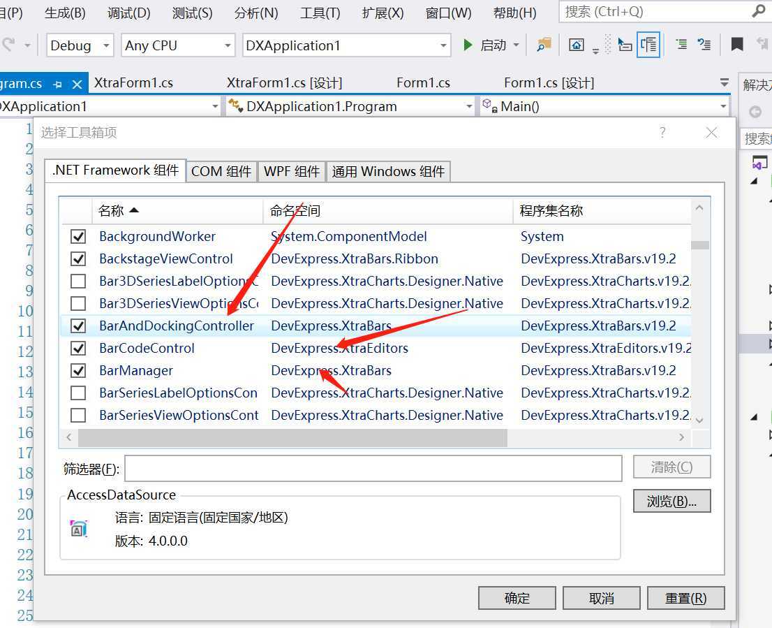Viewport: 772px width, 628px height.
Task: Open the Any CPU platform dropdown
Action: tap(178, 45)
